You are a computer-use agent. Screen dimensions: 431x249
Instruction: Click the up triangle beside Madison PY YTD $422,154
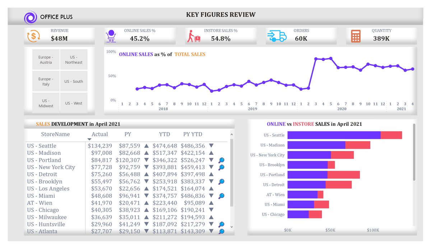pos(211,153)
